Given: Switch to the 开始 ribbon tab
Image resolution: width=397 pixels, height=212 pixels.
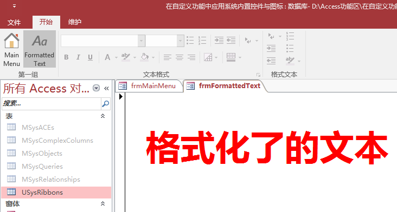Looking at the screenshot, I should (46, 22).
